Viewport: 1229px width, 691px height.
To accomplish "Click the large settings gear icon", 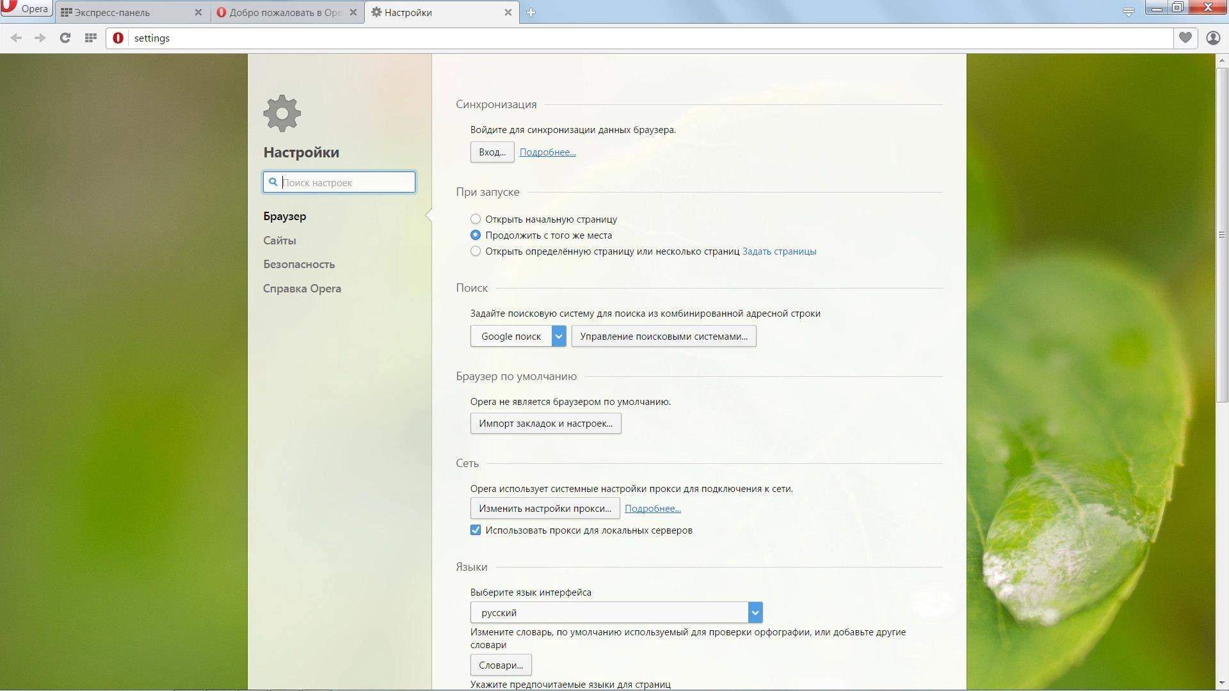I will point(282,114).
